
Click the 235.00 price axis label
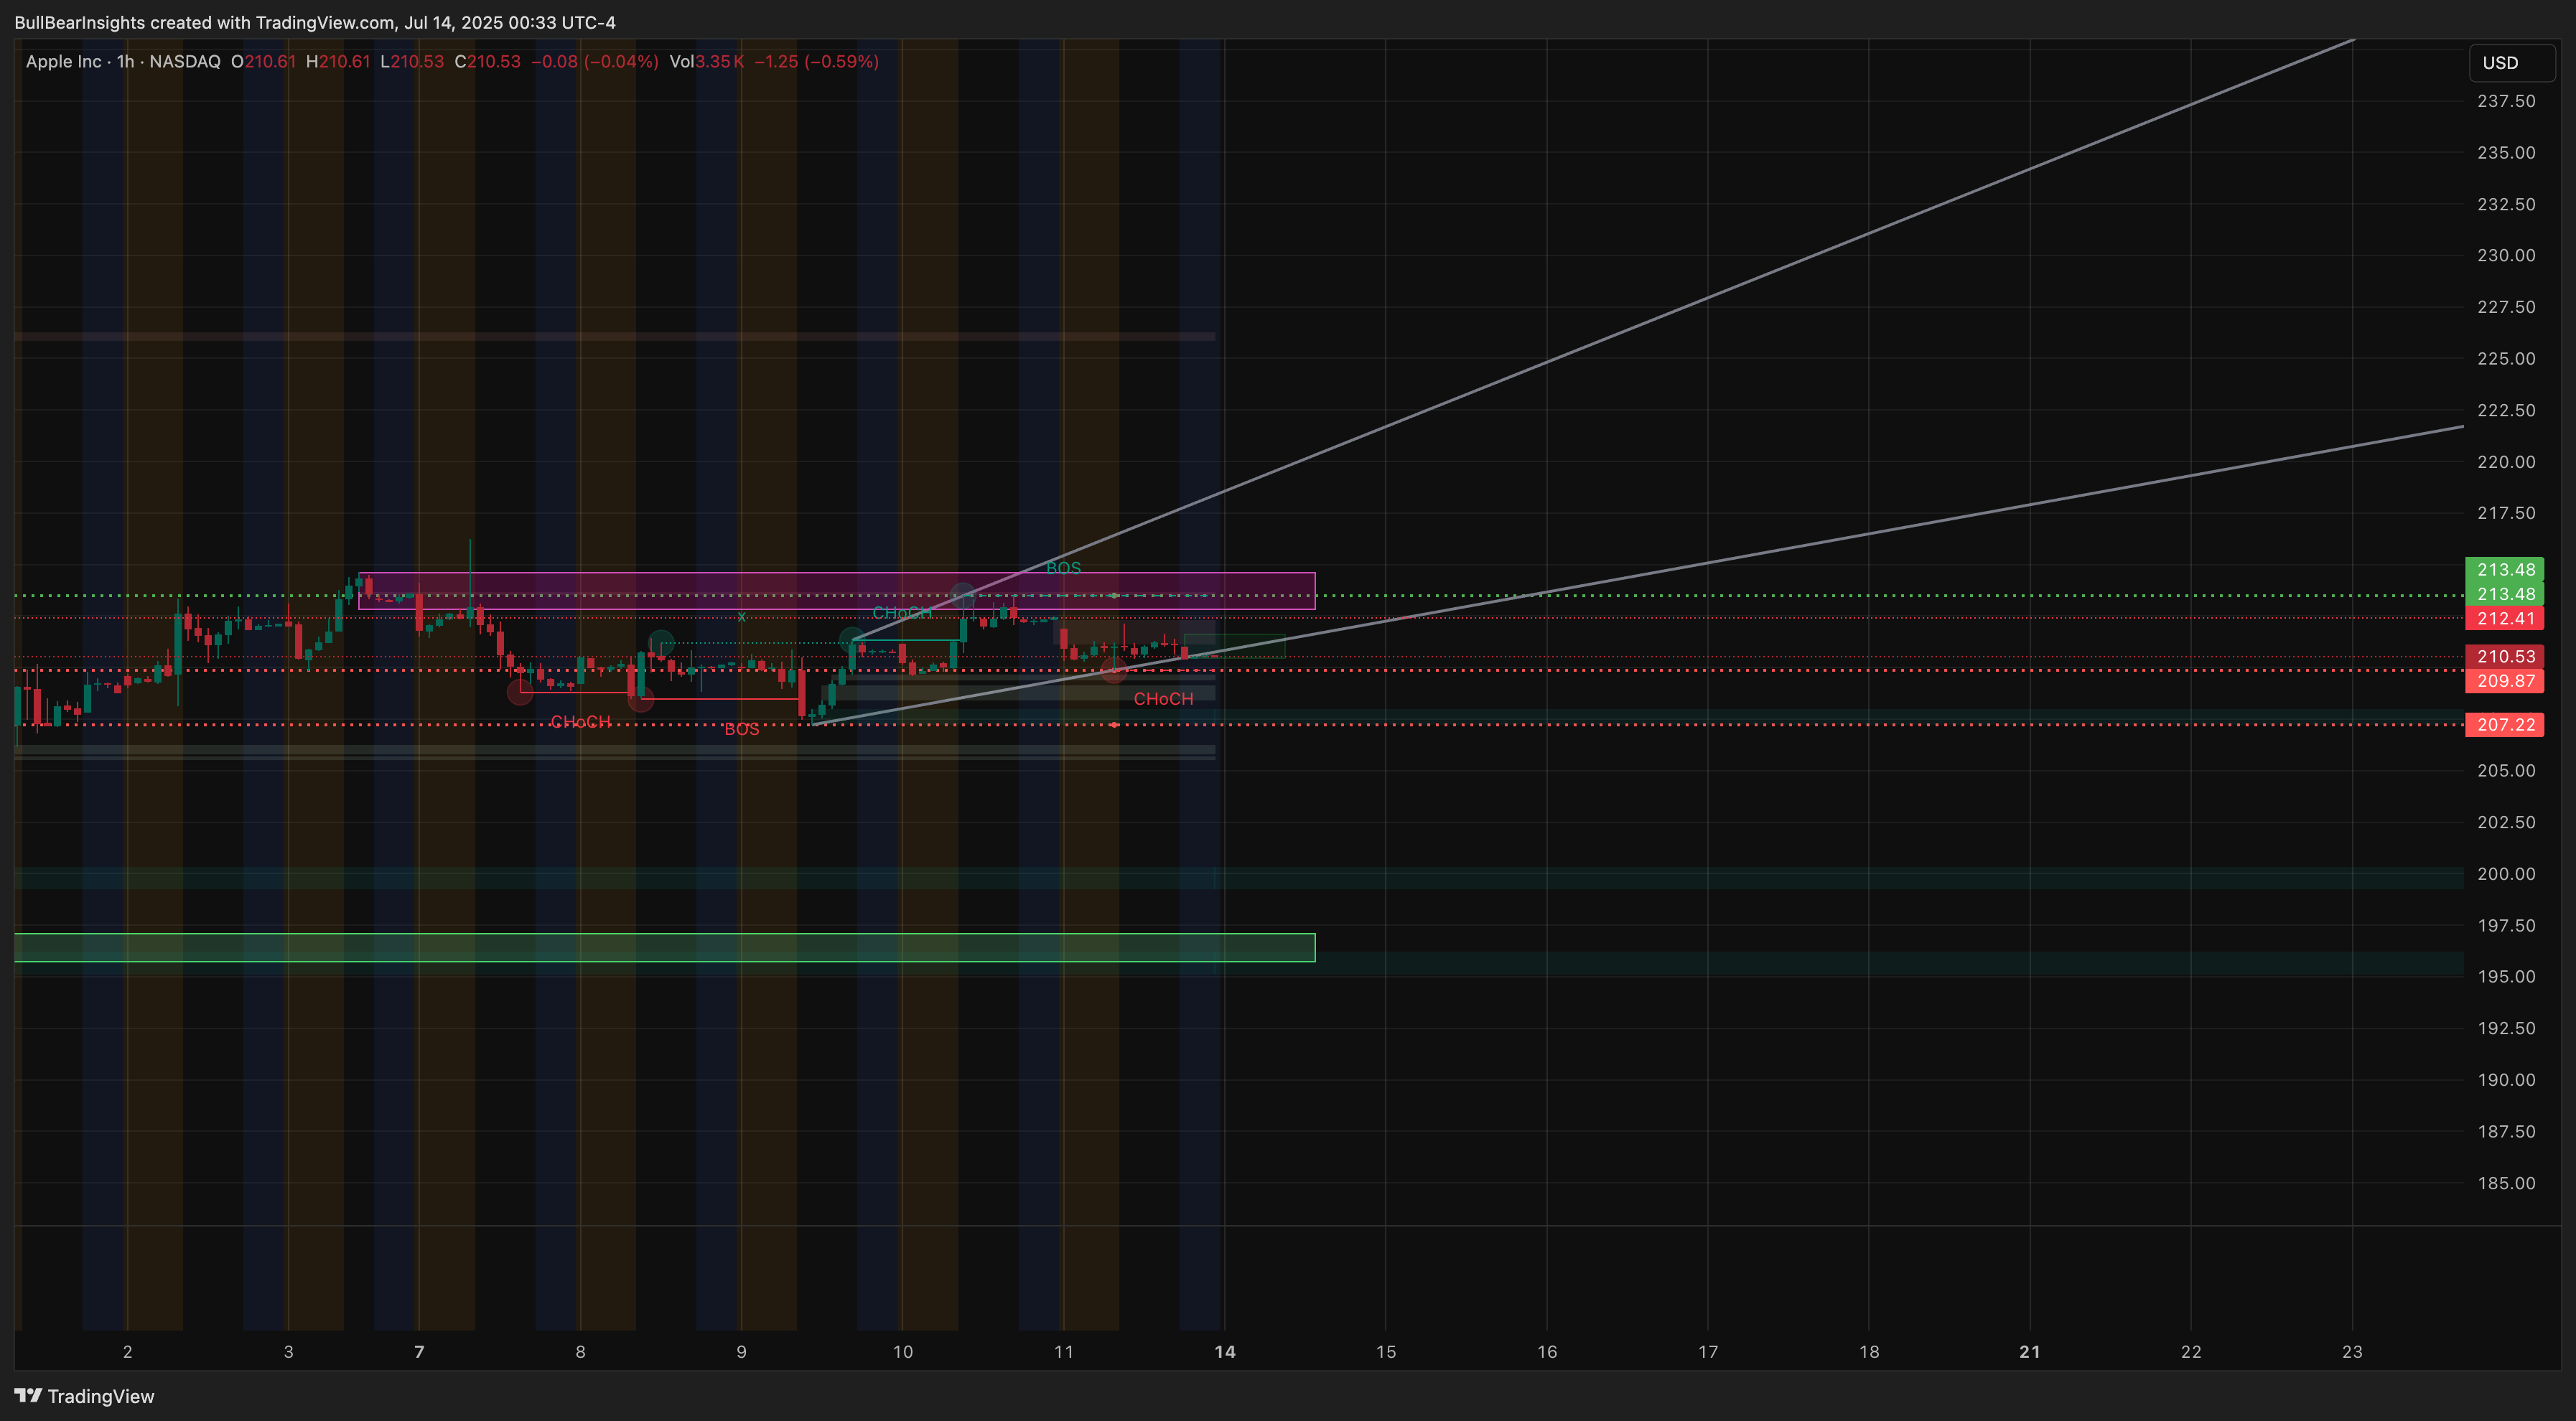point(2506,153)
